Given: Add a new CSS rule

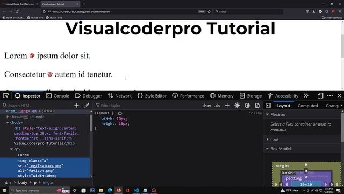Looking at the screenshot, I should [x=227, y=106].
